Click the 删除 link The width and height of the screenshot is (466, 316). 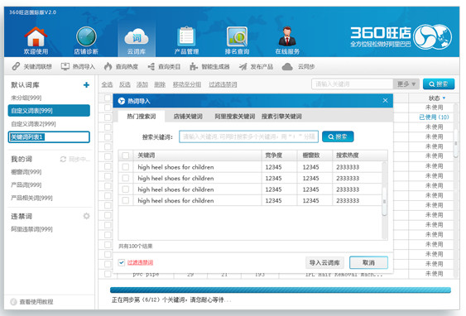[160, 84]
